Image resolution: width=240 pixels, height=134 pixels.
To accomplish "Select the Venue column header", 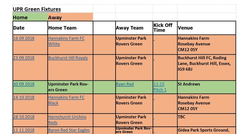I will click(x=185, y=28).
